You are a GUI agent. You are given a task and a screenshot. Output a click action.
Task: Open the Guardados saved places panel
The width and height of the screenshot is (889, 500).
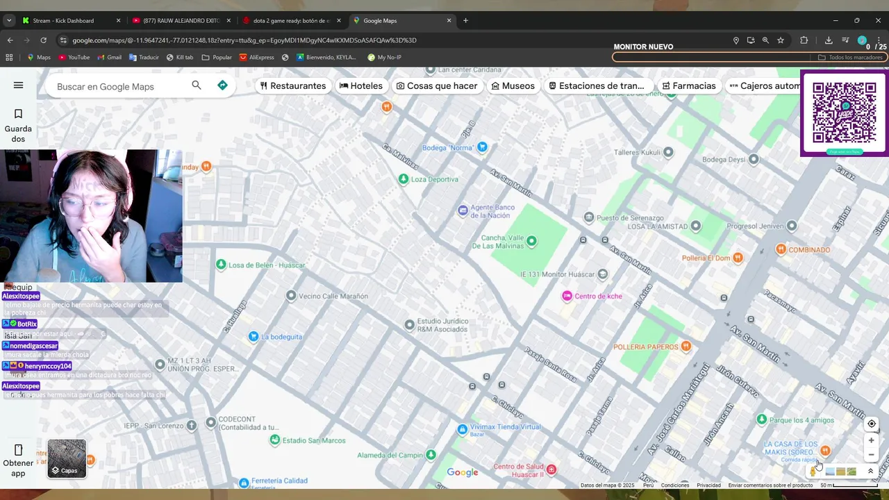click(x=18, y=126)
